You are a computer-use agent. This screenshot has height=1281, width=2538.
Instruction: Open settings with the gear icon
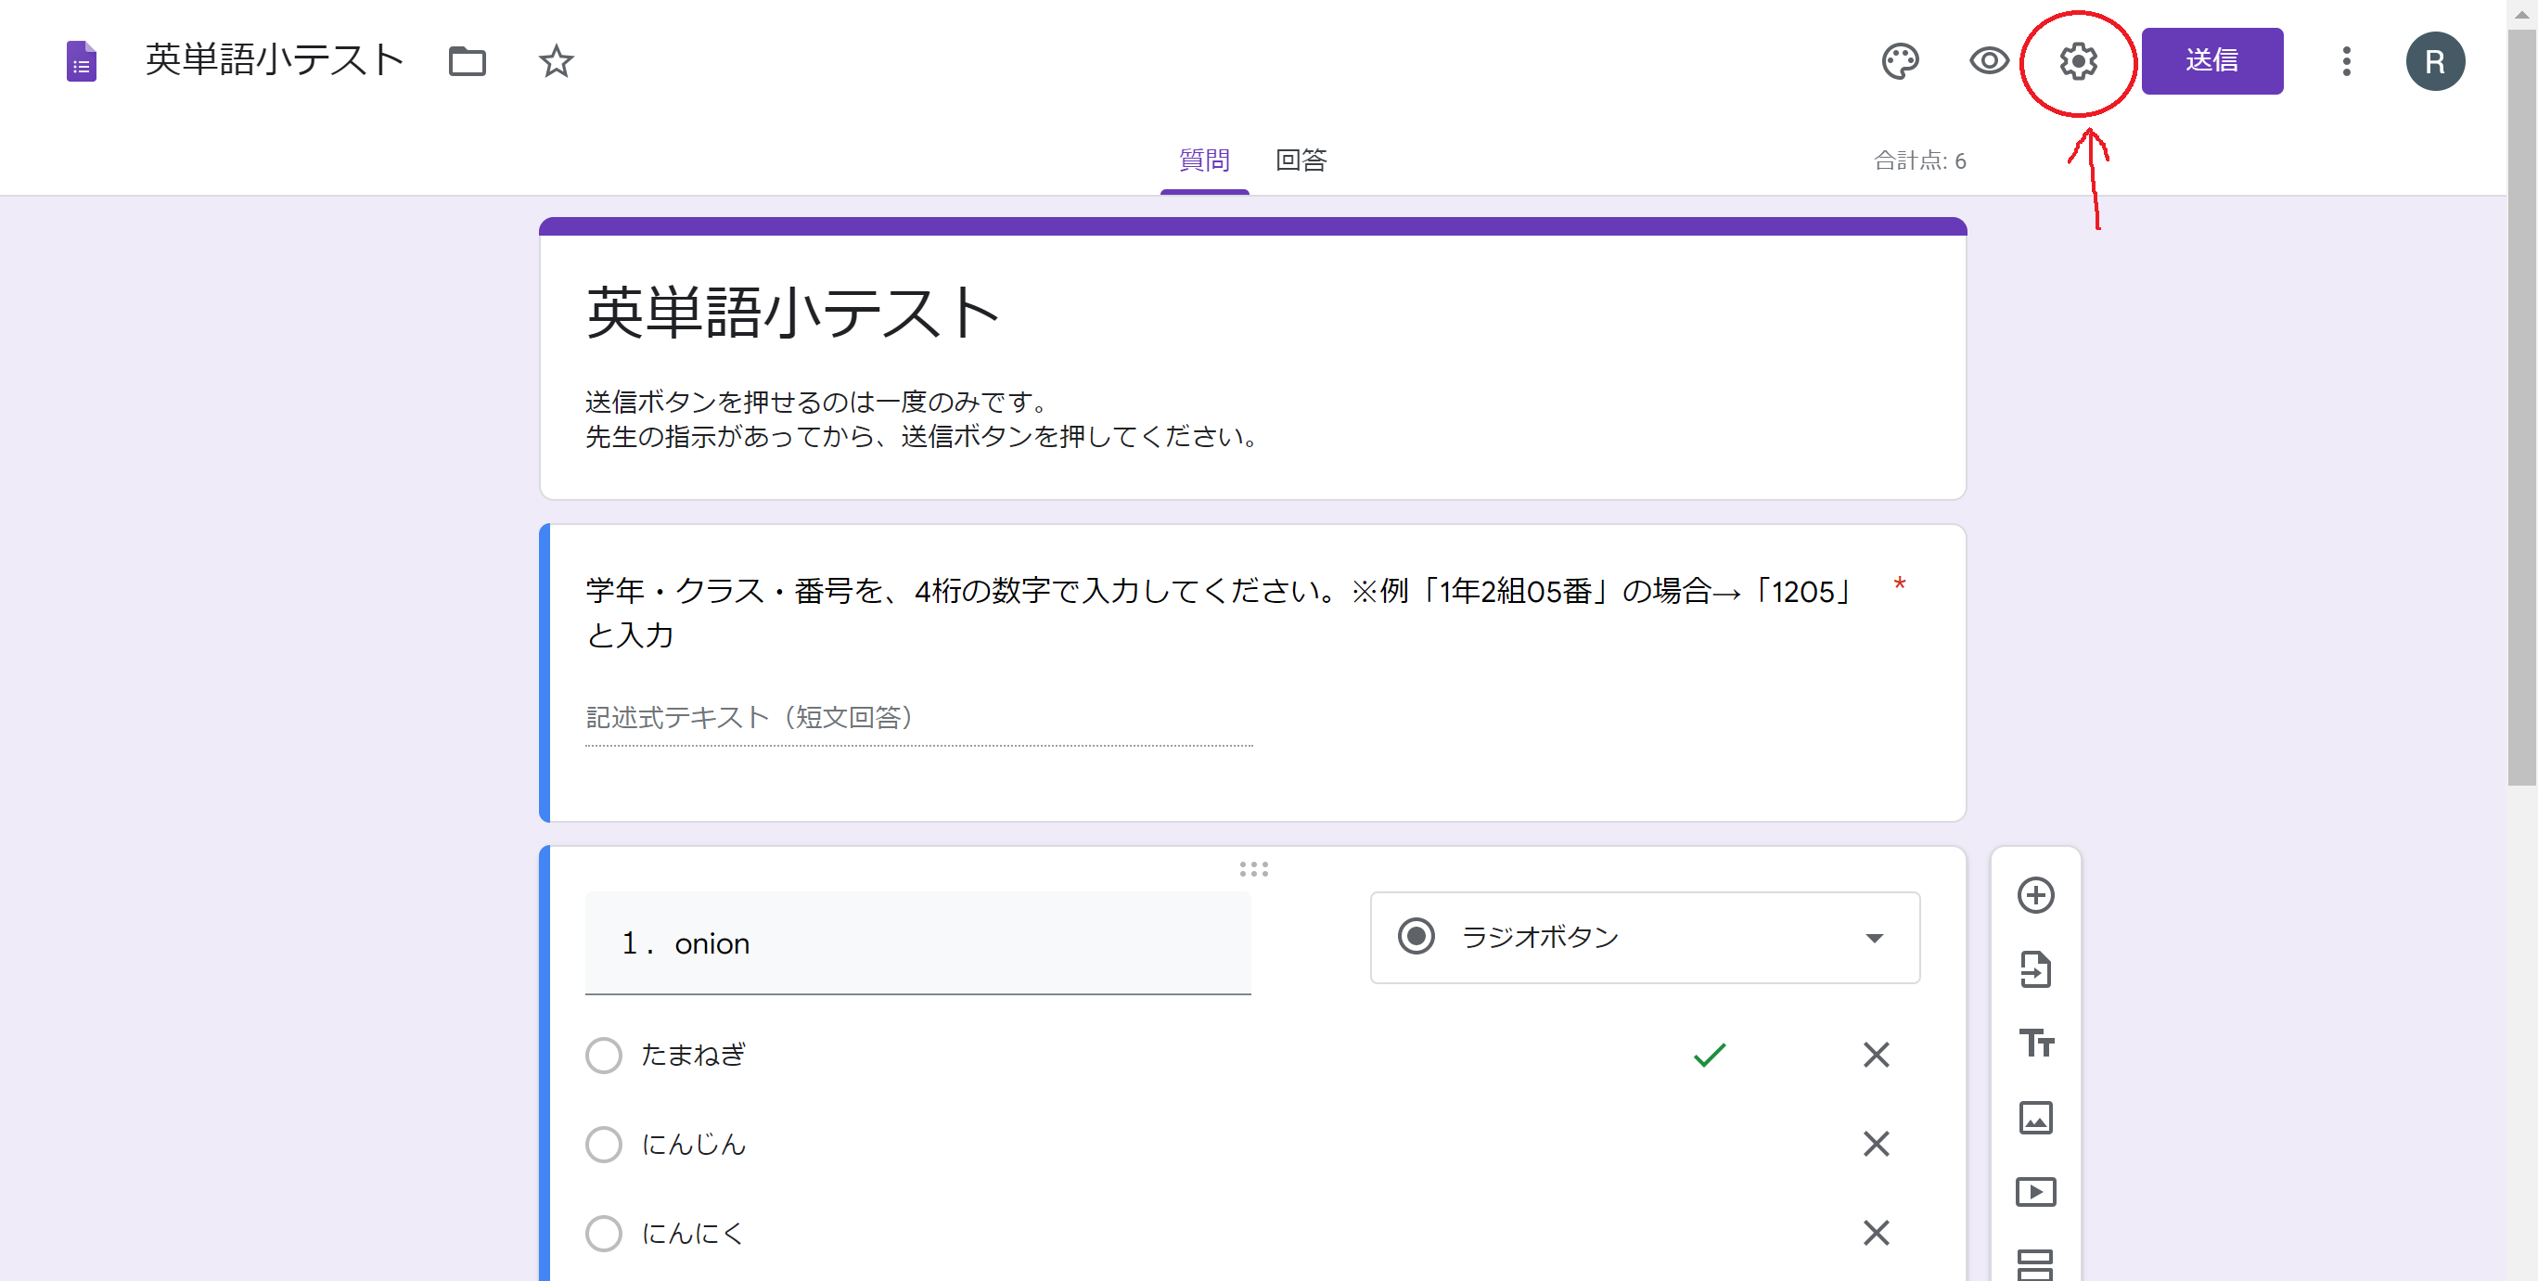pyautogui.click(x=2078, y=61)
